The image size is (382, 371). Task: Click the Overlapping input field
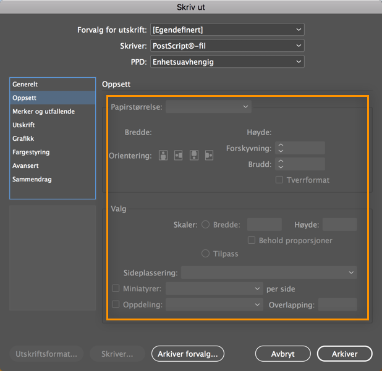[x=337, y=305]
